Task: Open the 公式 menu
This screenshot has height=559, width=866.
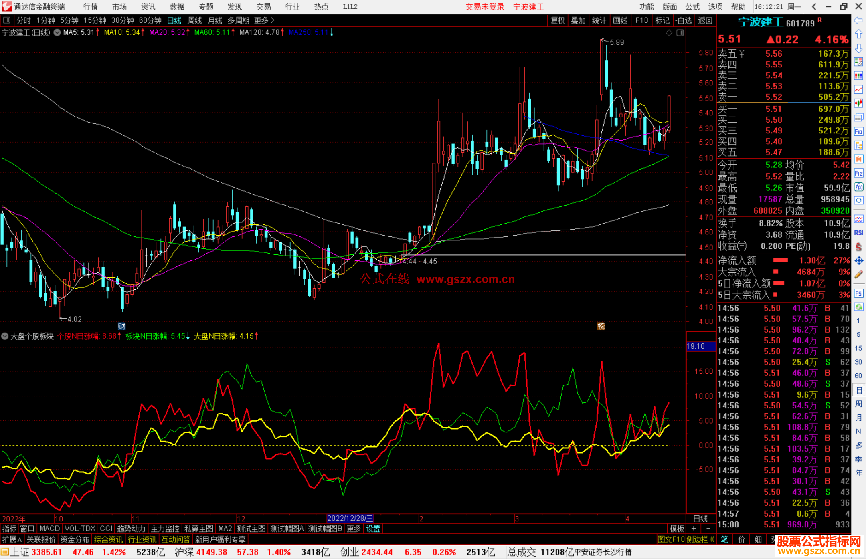Action: click(692, 7)
